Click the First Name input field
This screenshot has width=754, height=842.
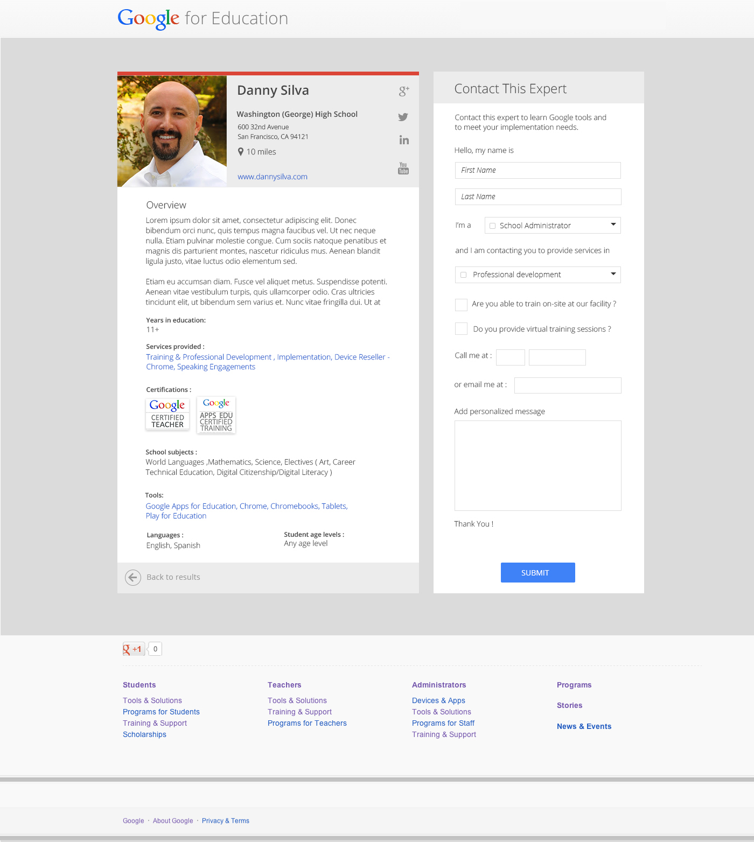[x=537, y=170]
